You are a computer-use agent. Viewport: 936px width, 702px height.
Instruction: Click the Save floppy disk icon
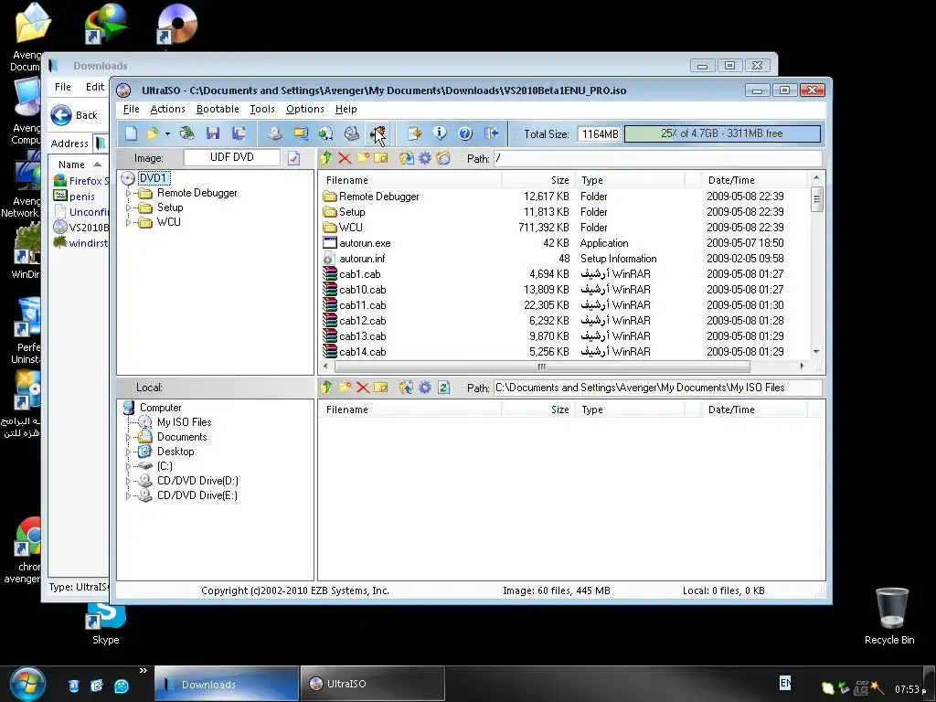(212, 133)
